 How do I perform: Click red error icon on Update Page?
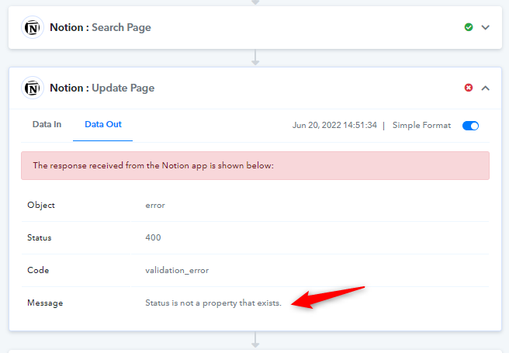click(x=469, y=88)
